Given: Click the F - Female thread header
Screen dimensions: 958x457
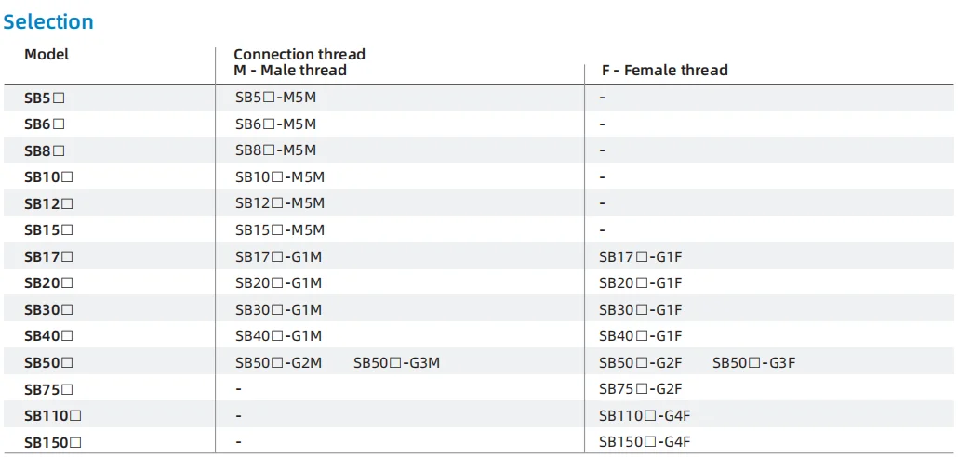Looking at the screenshot, I should click(x=665, y=71).
